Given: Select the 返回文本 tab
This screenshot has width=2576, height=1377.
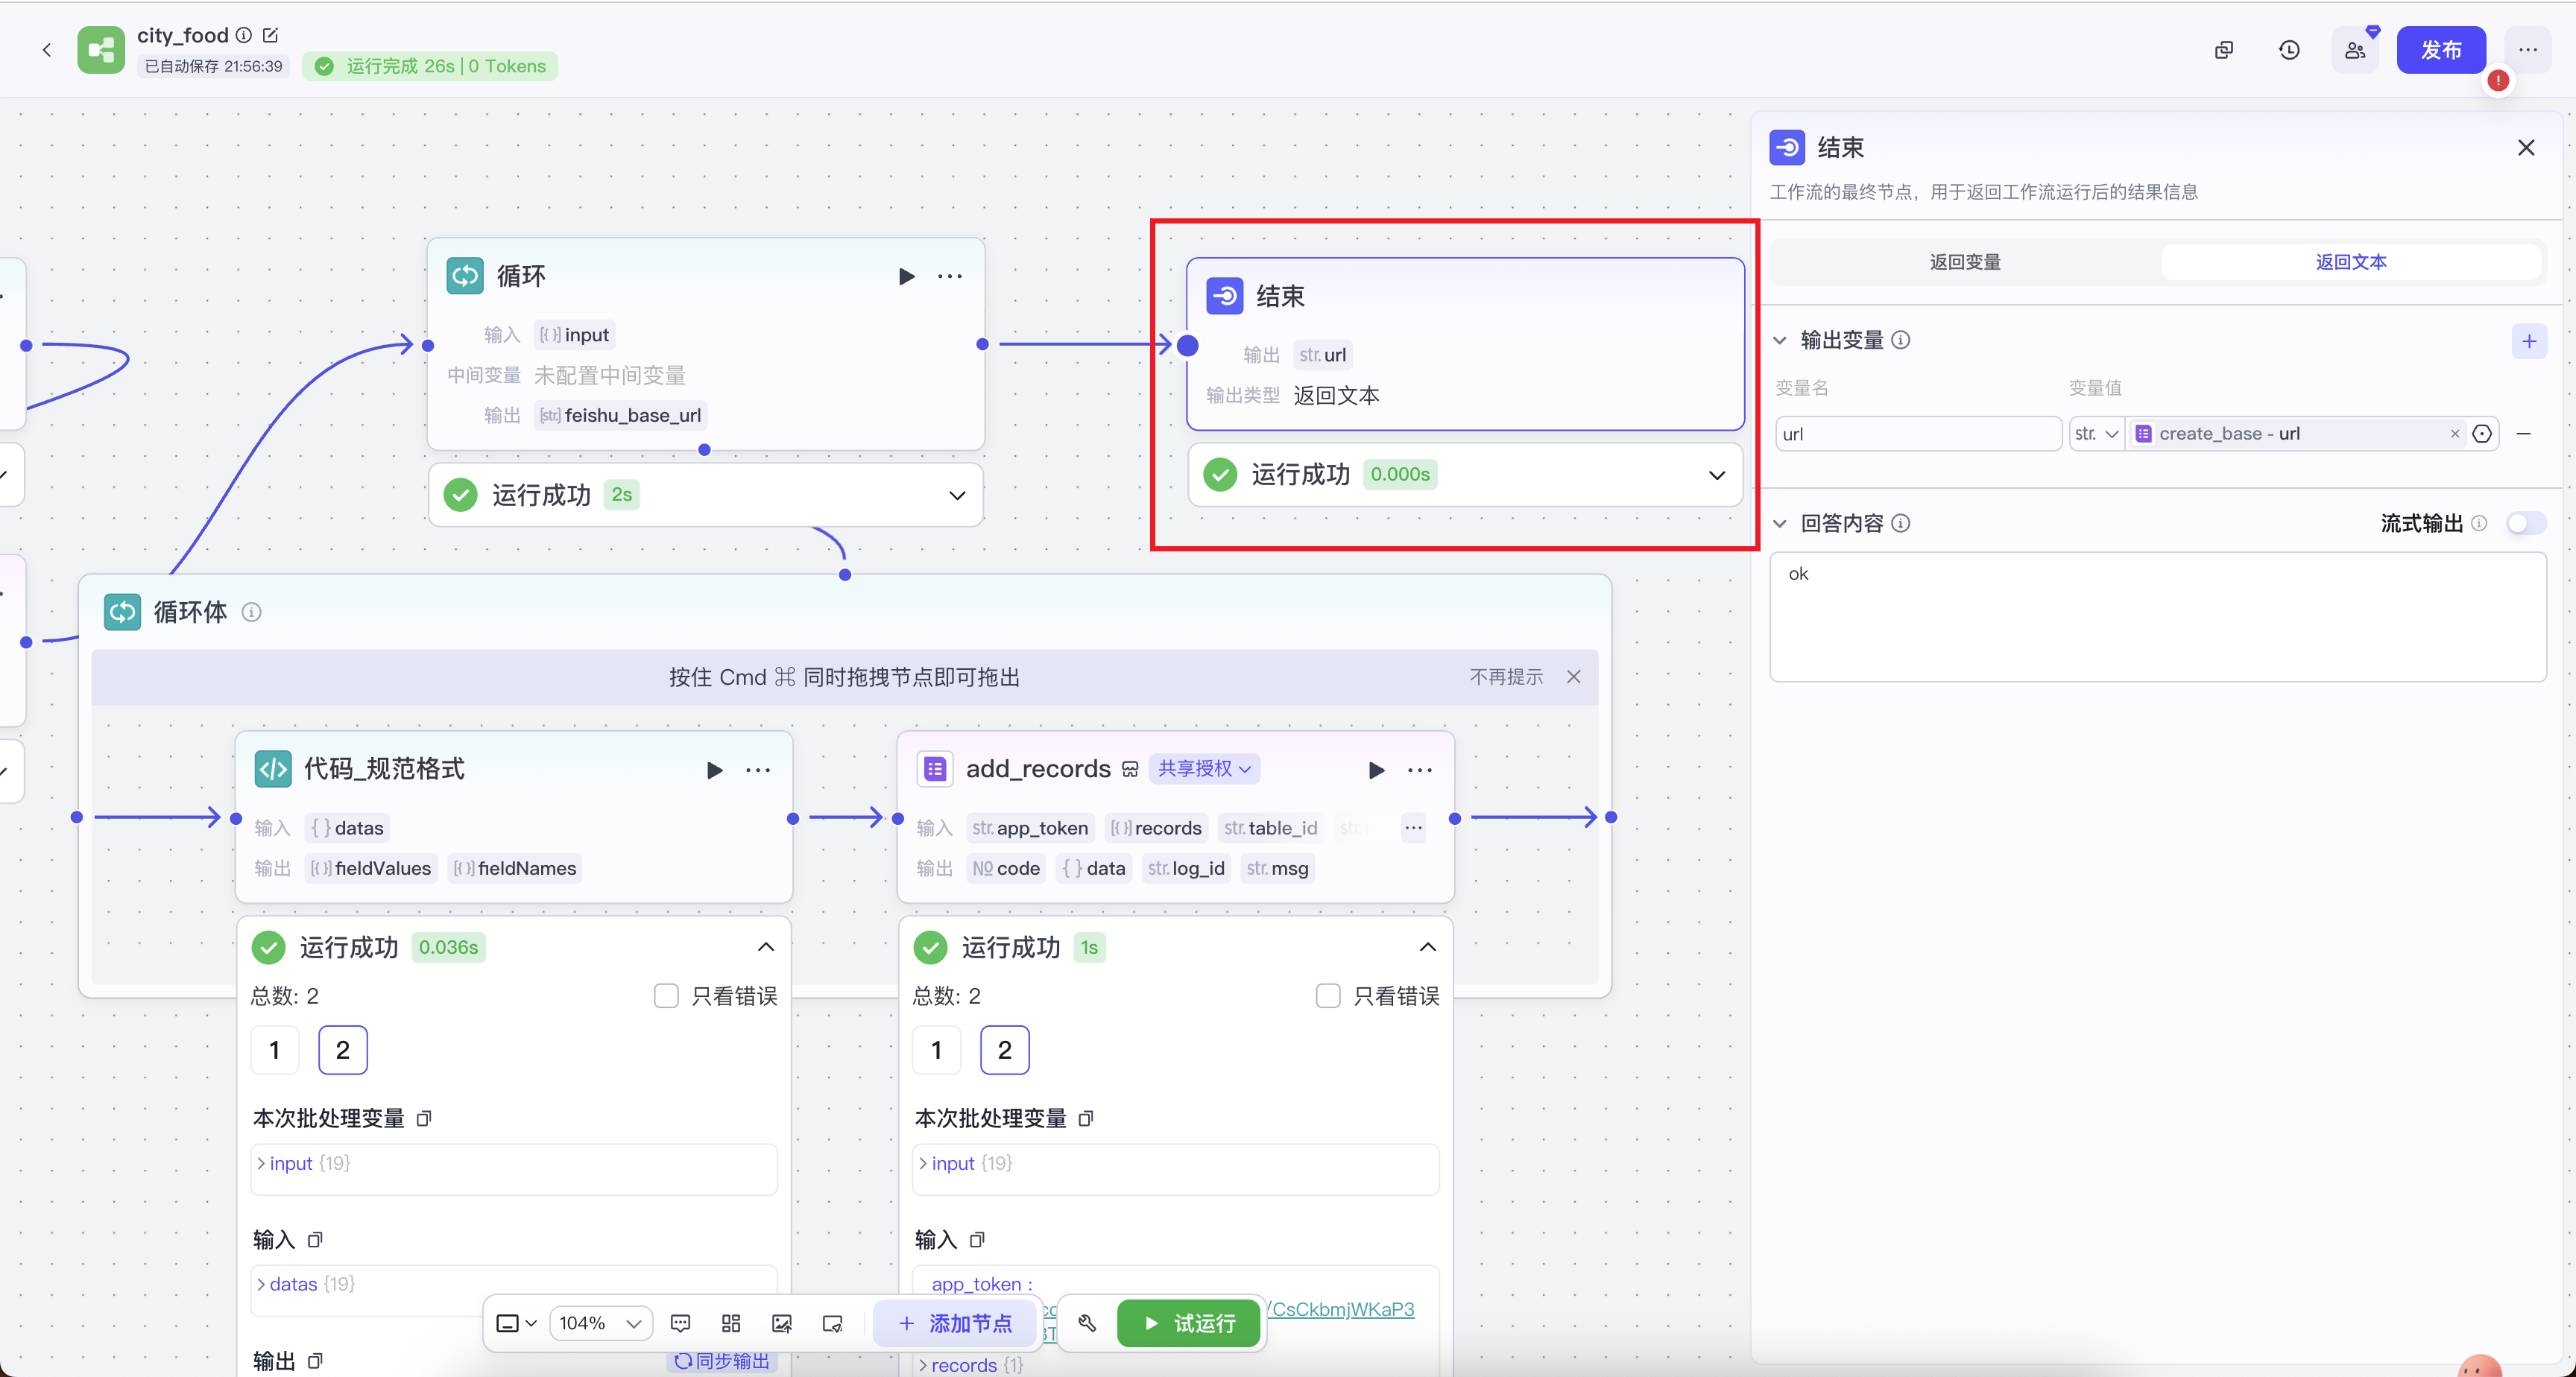Looking at the screenshot, I should (x=2350, y=262).
